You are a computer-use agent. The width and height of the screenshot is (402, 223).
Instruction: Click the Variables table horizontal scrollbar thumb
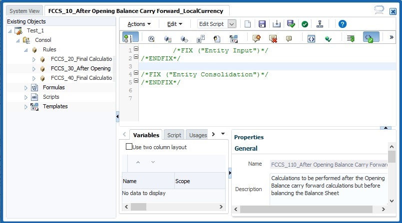coord(138,207)
